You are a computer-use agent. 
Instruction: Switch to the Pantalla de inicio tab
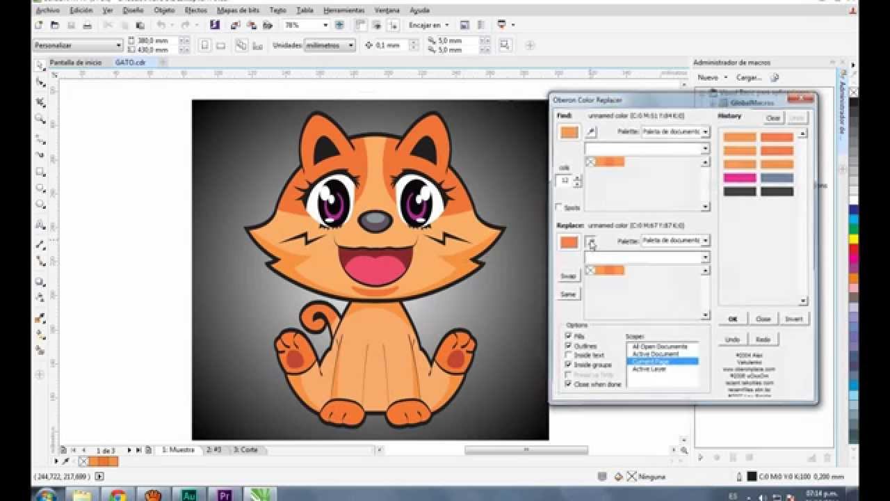(75, 63)
